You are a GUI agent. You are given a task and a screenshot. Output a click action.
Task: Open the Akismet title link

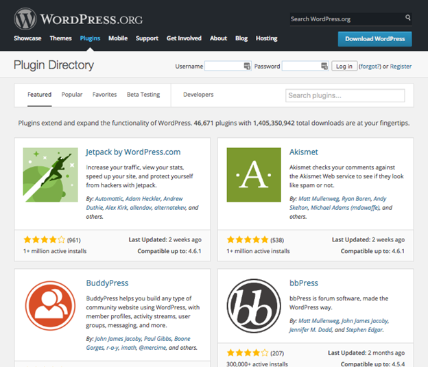(304, 152)
